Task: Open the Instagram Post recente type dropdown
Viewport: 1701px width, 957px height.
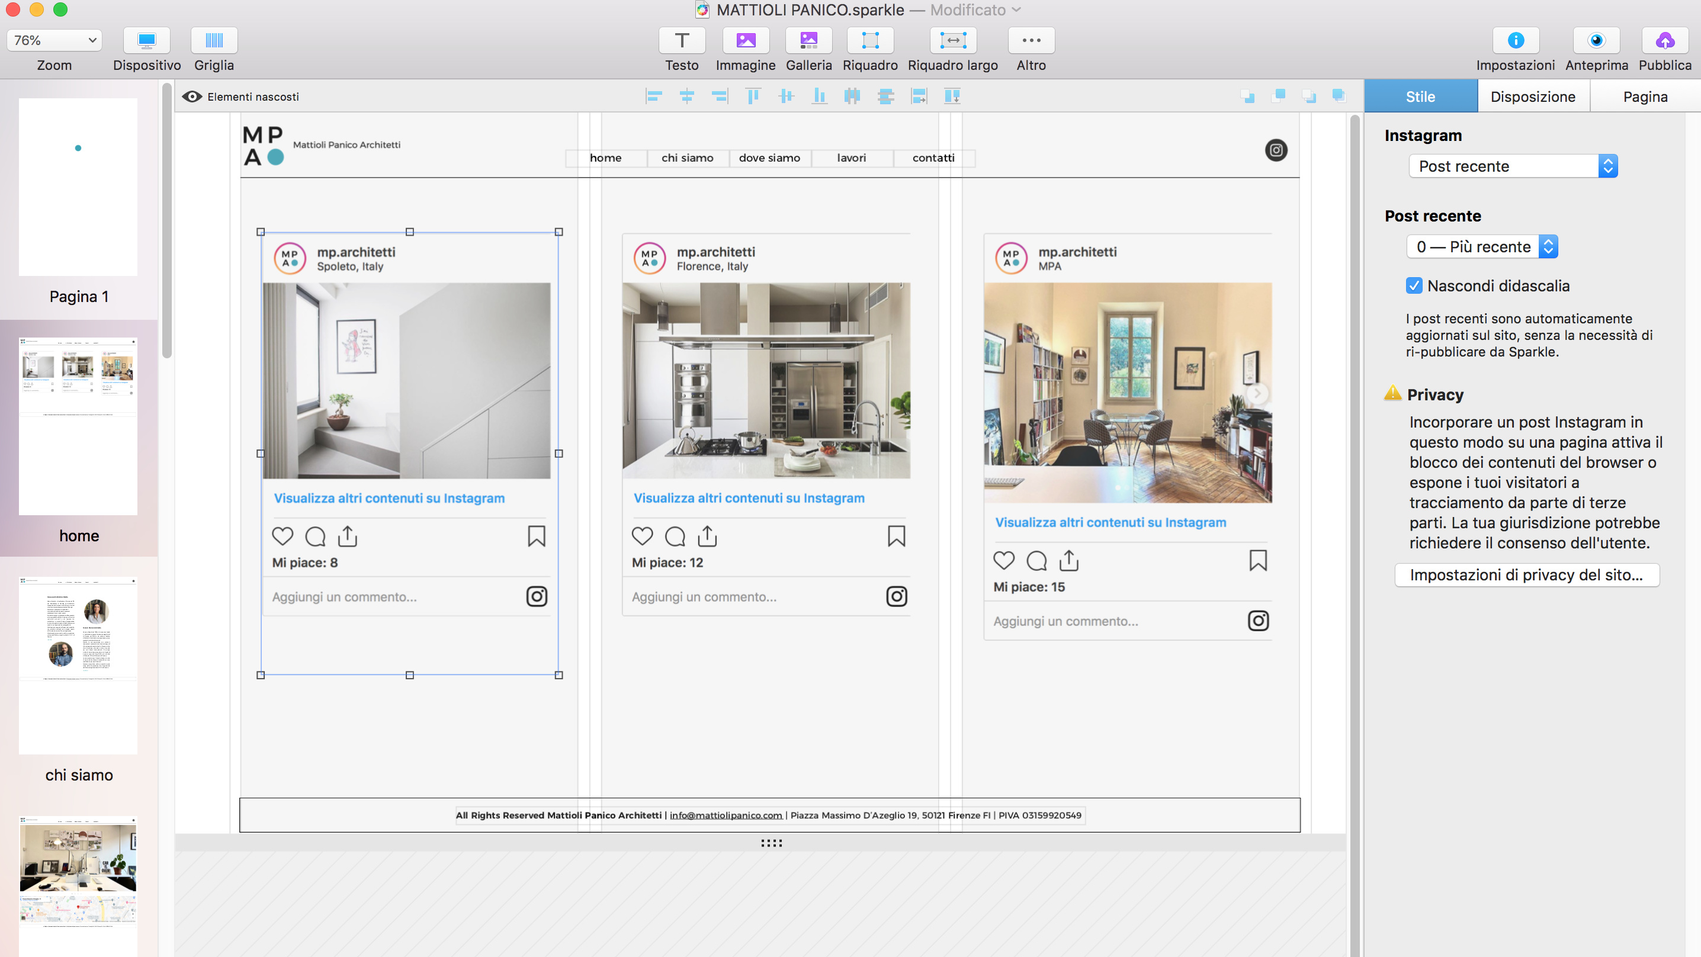Action: click(1513, 166)
